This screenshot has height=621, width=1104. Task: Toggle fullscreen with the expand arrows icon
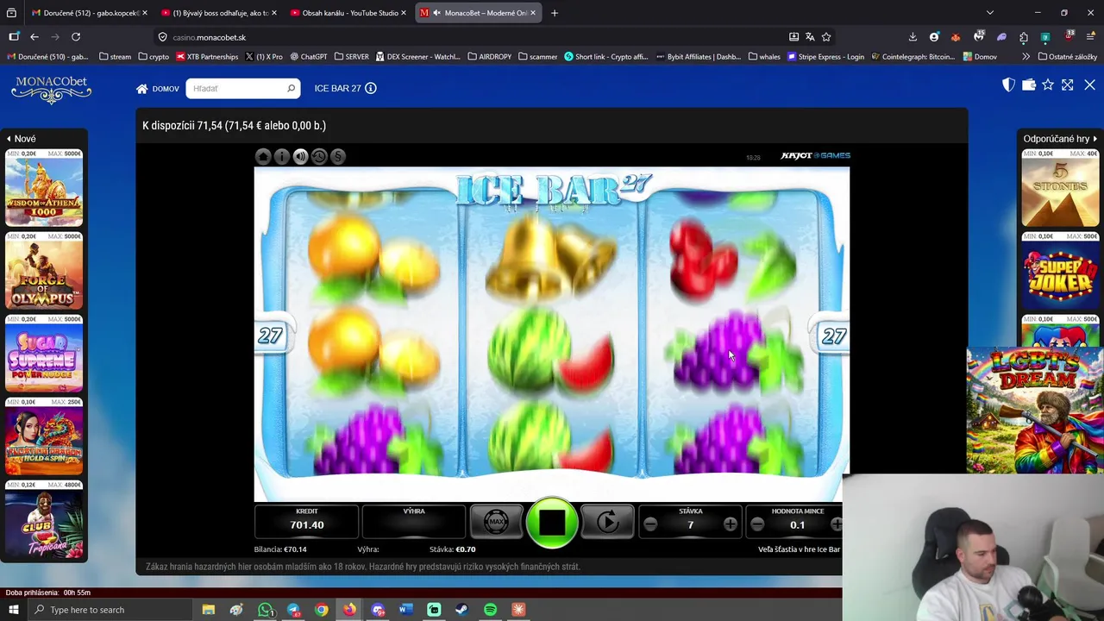[x=1068, y=85]
